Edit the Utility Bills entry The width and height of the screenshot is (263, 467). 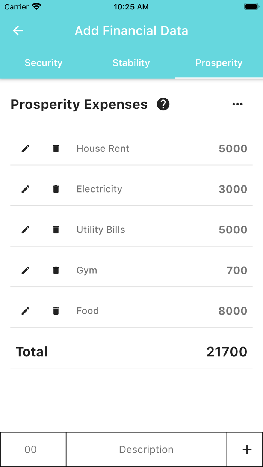pos(25,229)
